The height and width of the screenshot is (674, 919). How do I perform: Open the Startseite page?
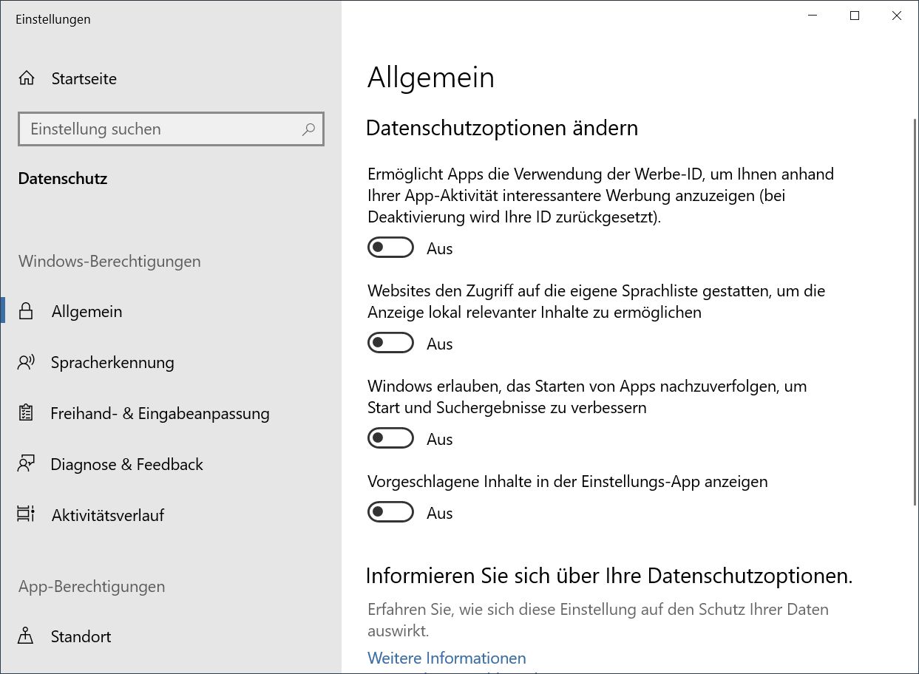click(83, 78)
